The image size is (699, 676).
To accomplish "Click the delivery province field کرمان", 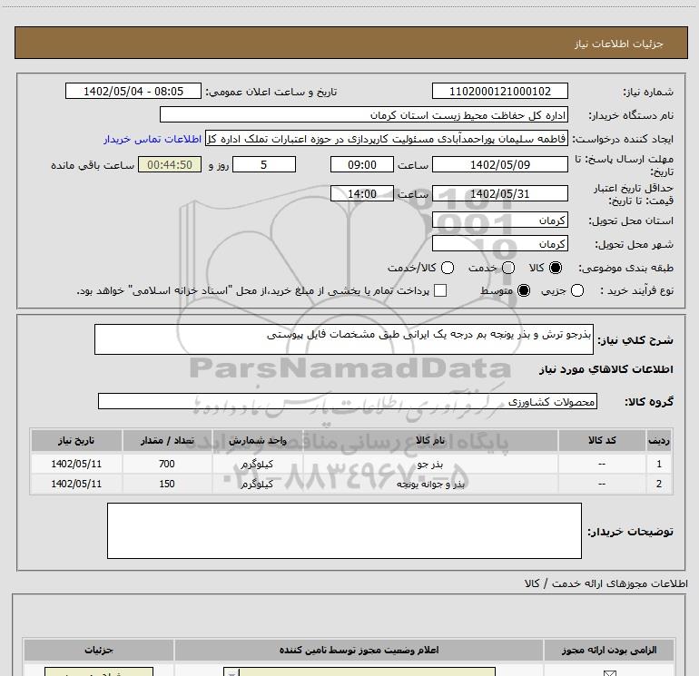I will [x=499, y=220].
